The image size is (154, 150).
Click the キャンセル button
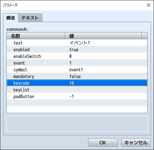(x=136, y=143)
